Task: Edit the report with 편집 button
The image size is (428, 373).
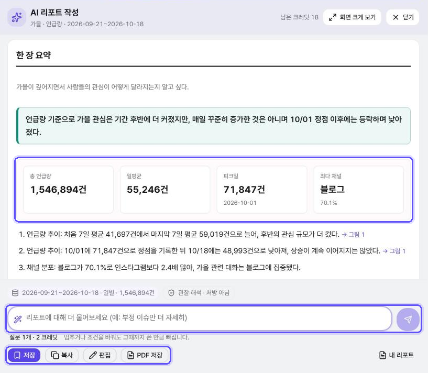Action: (100, 355)
